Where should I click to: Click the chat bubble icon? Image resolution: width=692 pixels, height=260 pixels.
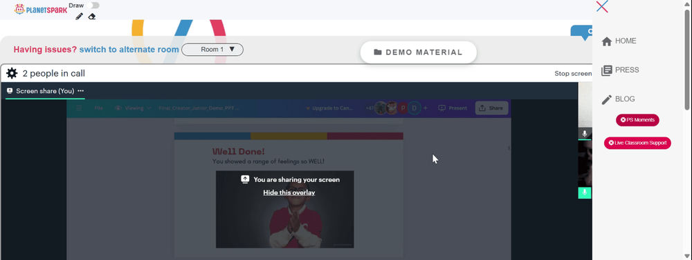583,32
